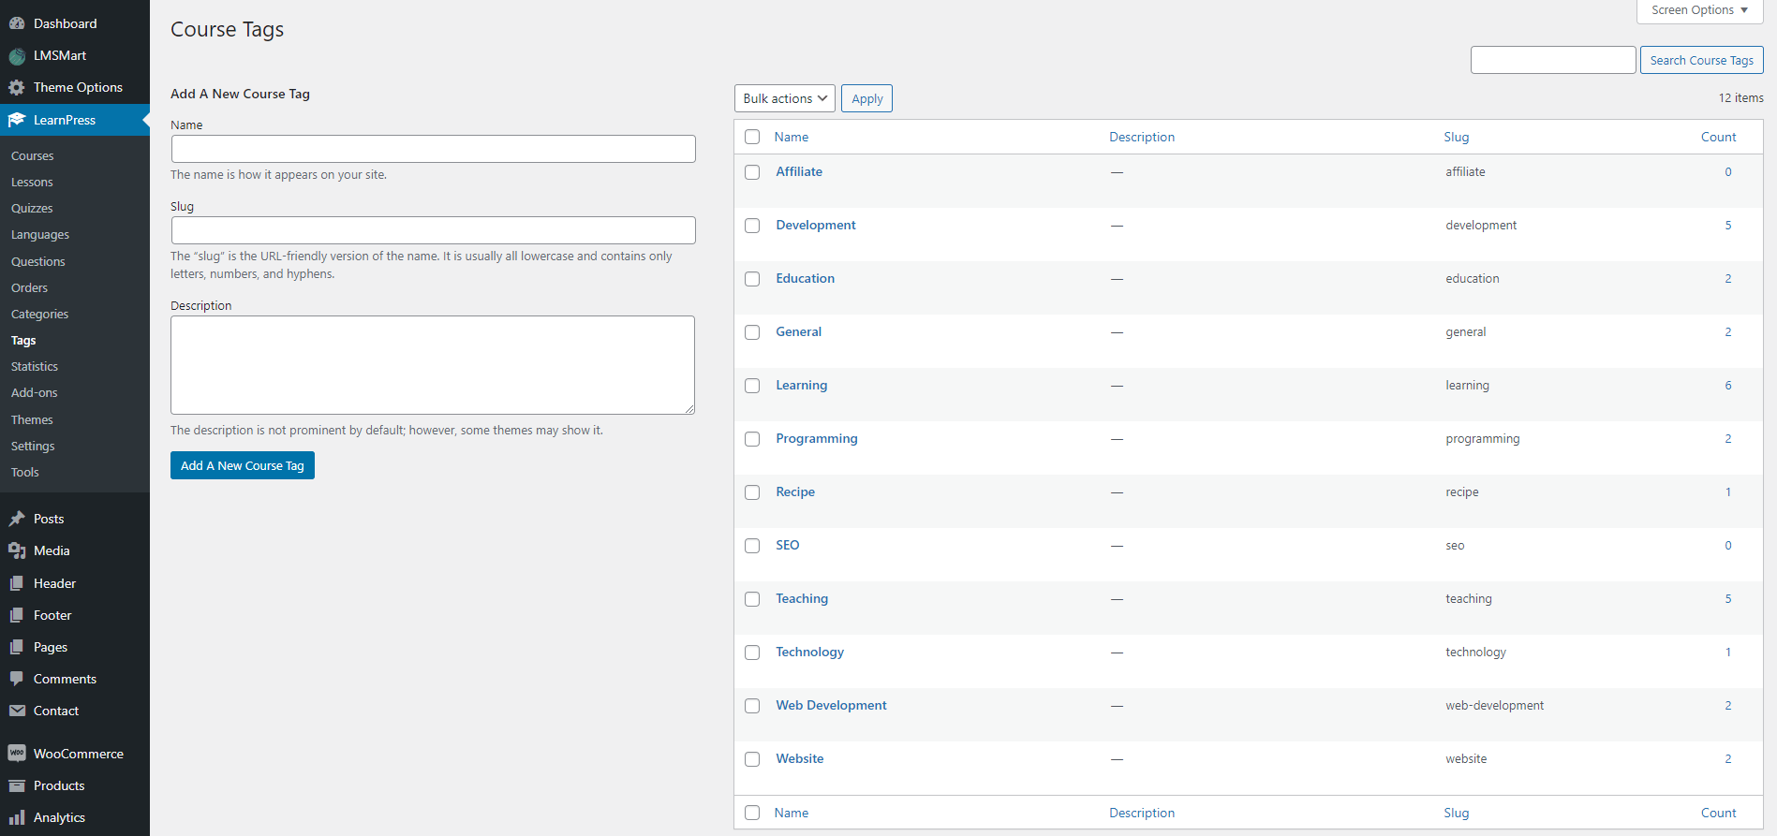The height and width of the screenshot is (836, 1777).
Task: Open the Recipe tag link
Action: click(x=795, y=491)
